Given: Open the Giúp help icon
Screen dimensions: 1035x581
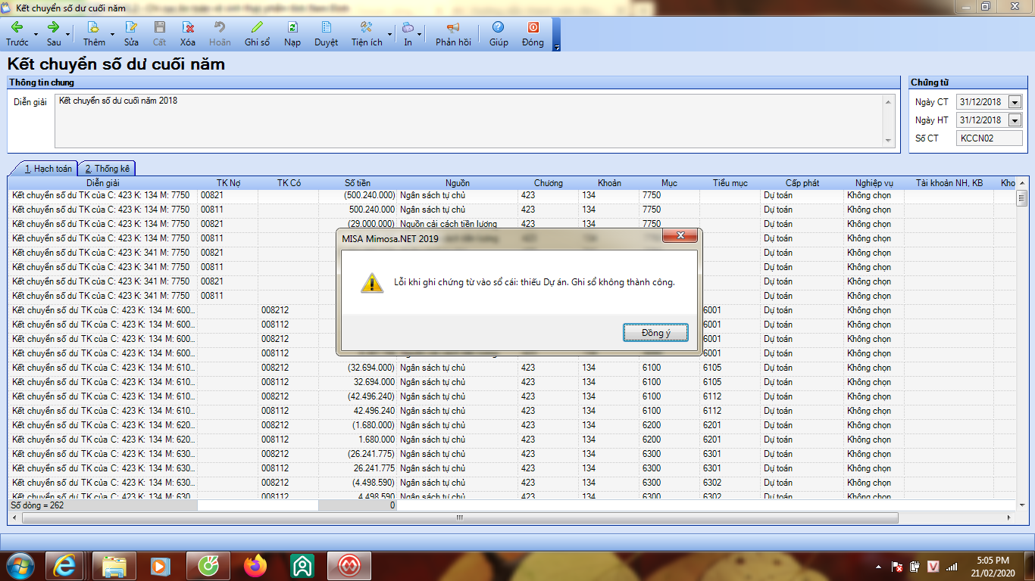Looking at the screenshot, I should coord(498,27).
